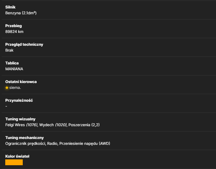216x169 pixels.
Task: Click the Silnik heading label
Action: click(10, 7)
